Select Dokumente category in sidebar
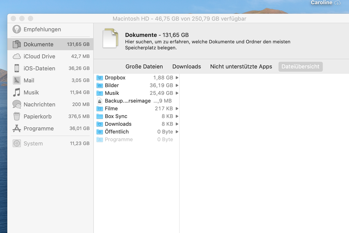The width and height of the screenshot is (349, 233). [x=38, y=44]
